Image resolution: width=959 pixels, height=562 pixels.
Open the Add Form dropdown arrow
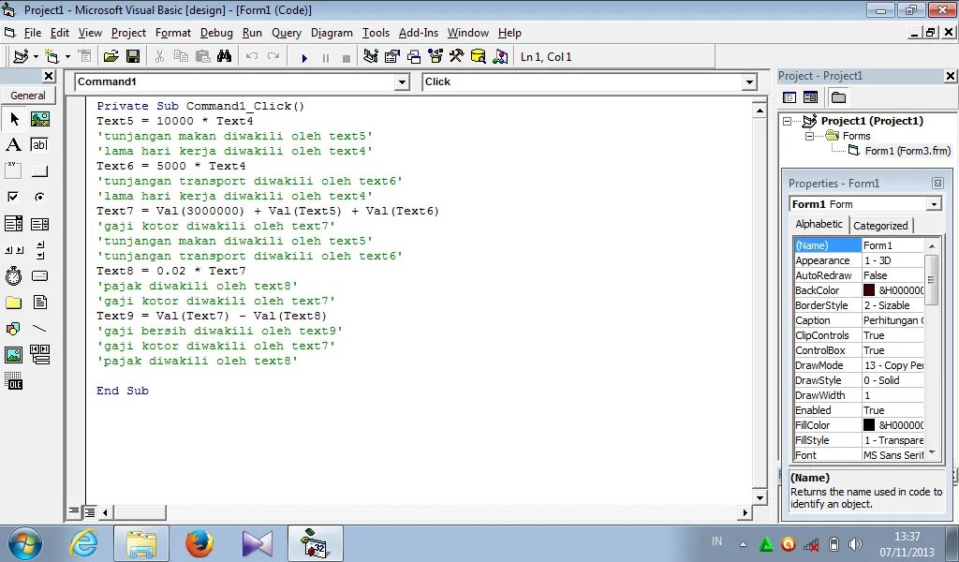[67, 57]
